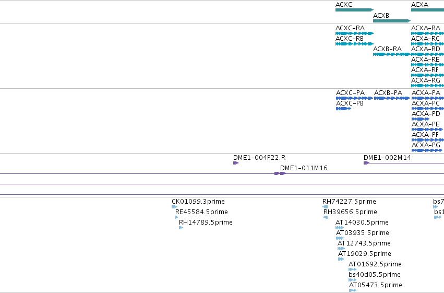Choose the ACXA-PC protein feature

coord(428,109)
